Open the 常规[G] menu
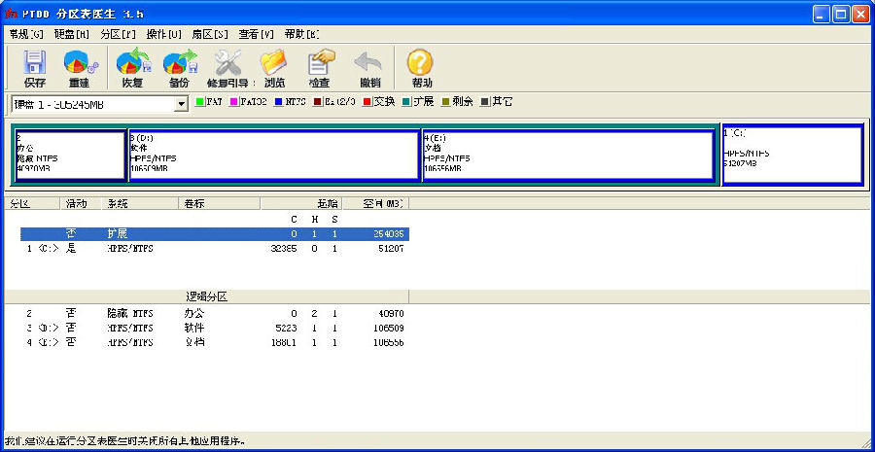This screenshot has width=875, height=452. 26,34
